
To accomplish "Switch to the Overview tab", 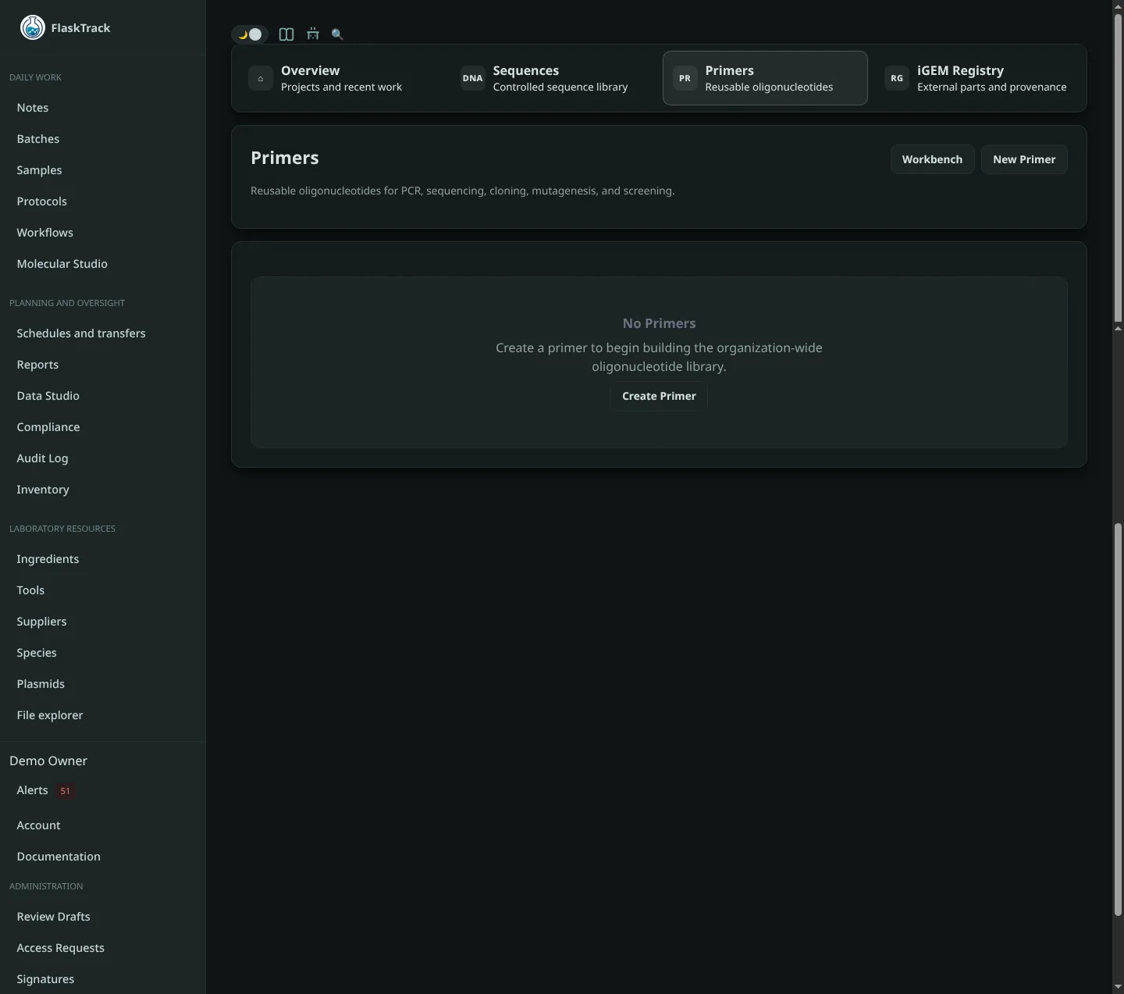I will (340, 78).
